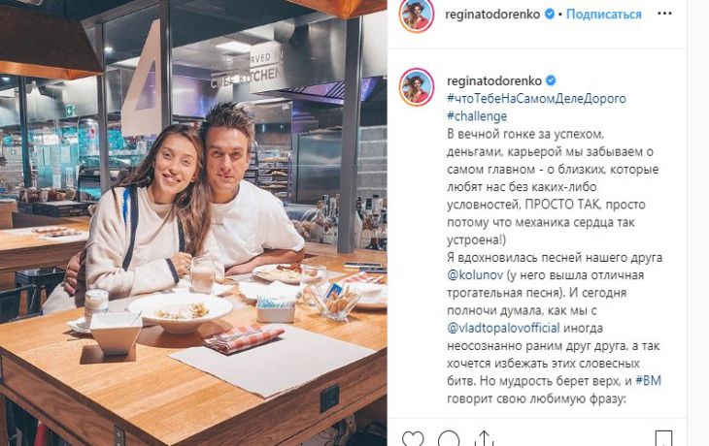
Task: Open the #ВМ hashtag link
Action: 649,380
